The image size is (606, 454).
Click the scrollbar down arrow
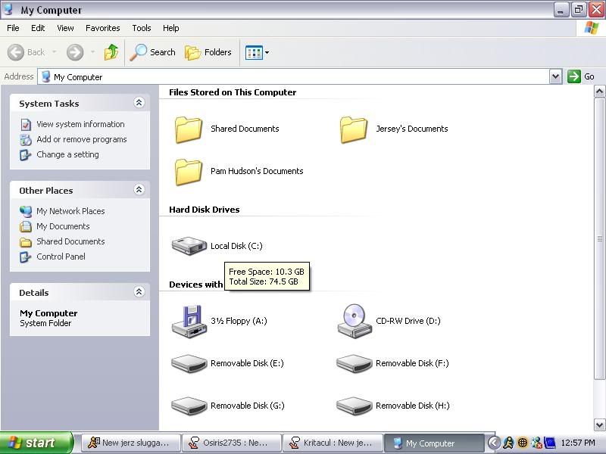pyautogui.click(x=599, y=425)
